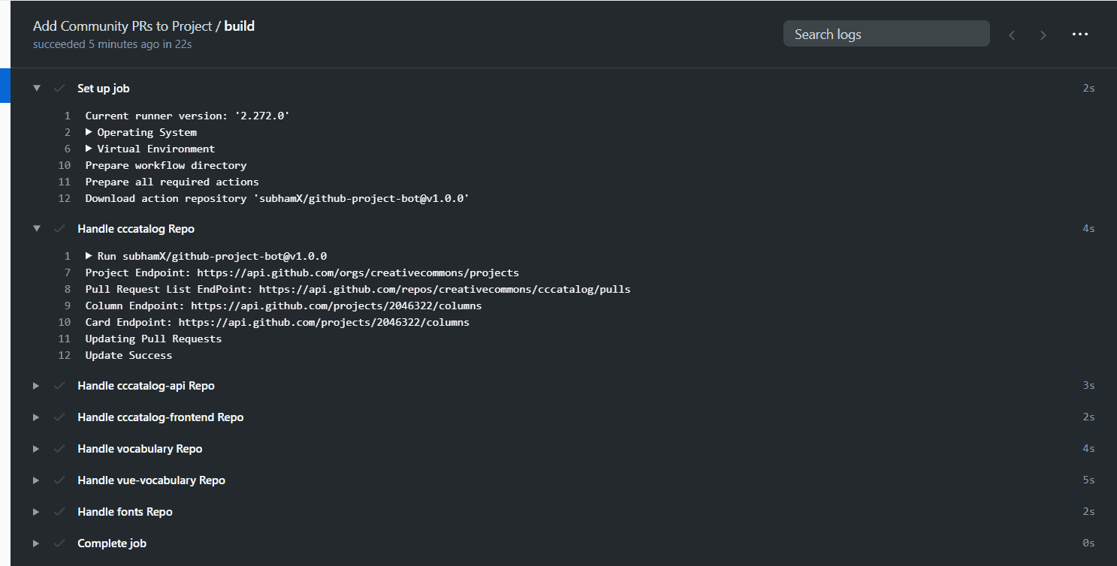Click the 5s duration of vue-vocabulary step
This screenshot has height=566, width=1117.
click(x=1088, y=480)
